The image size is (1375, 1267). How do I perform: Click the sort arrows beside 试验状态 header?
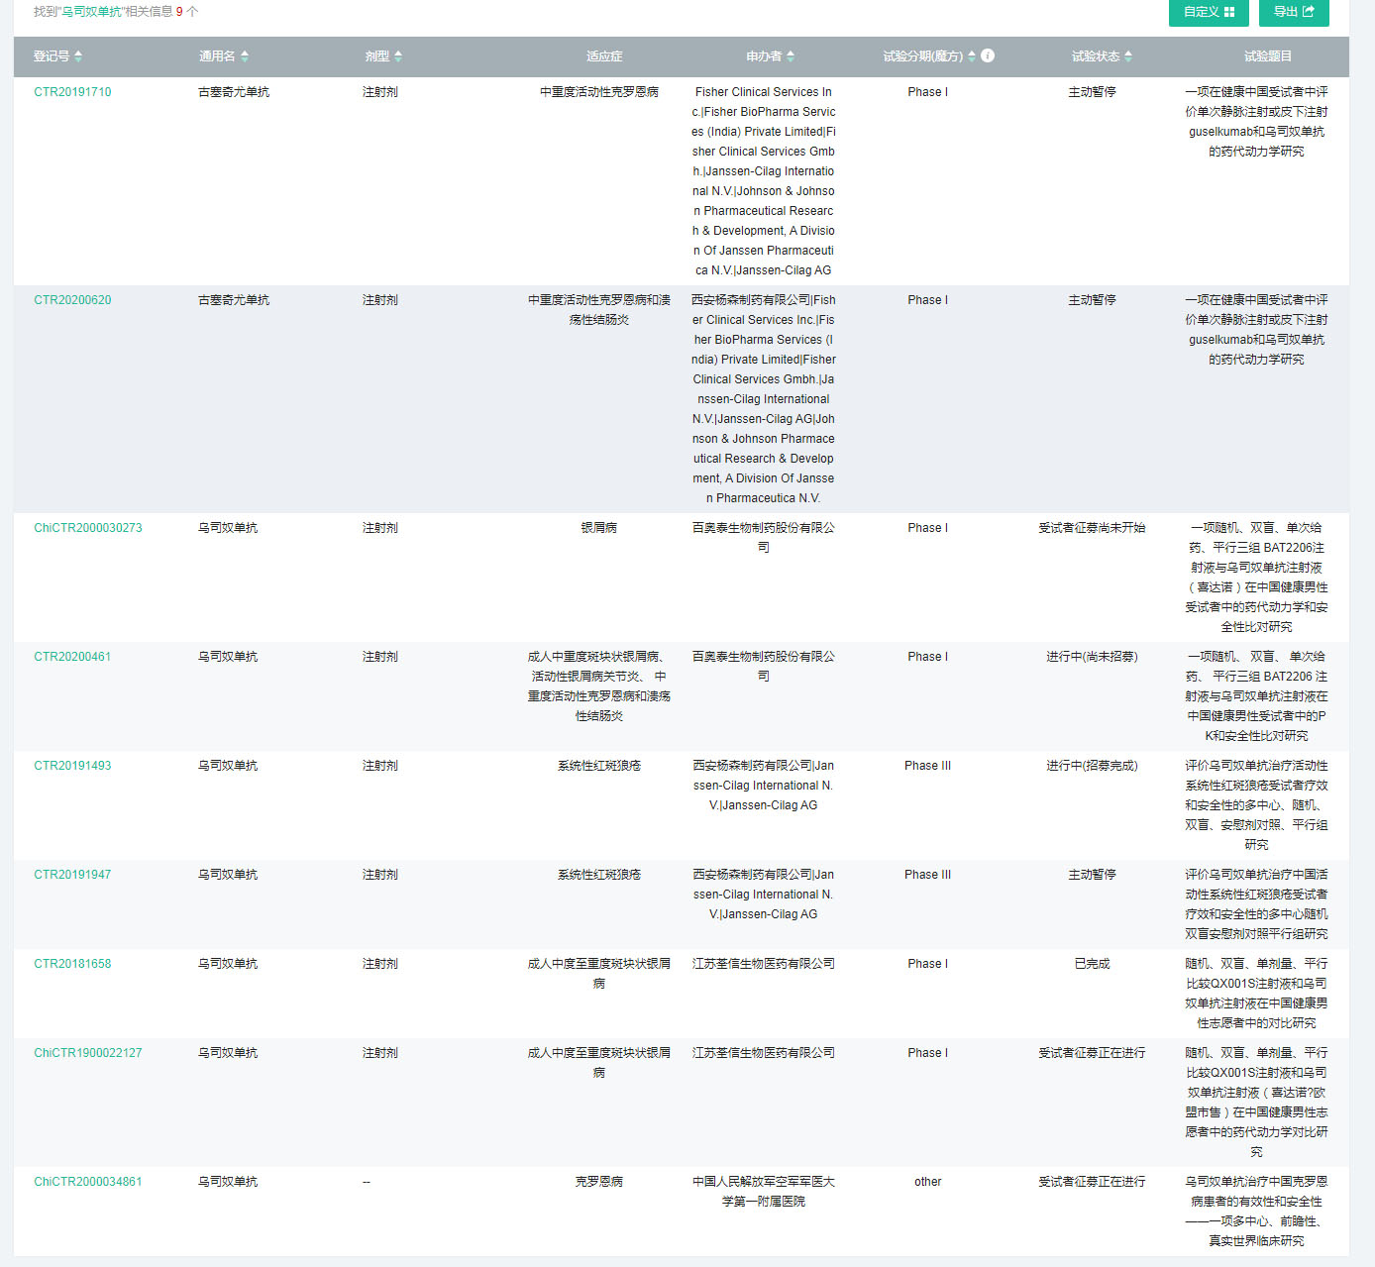point(1128,56)
